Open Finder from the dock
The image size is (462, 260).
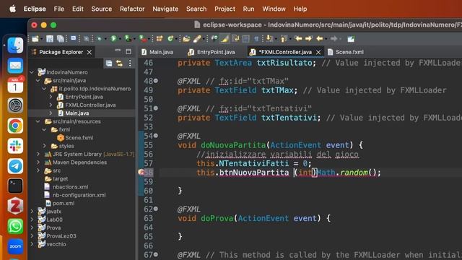[x=15, y=45]
